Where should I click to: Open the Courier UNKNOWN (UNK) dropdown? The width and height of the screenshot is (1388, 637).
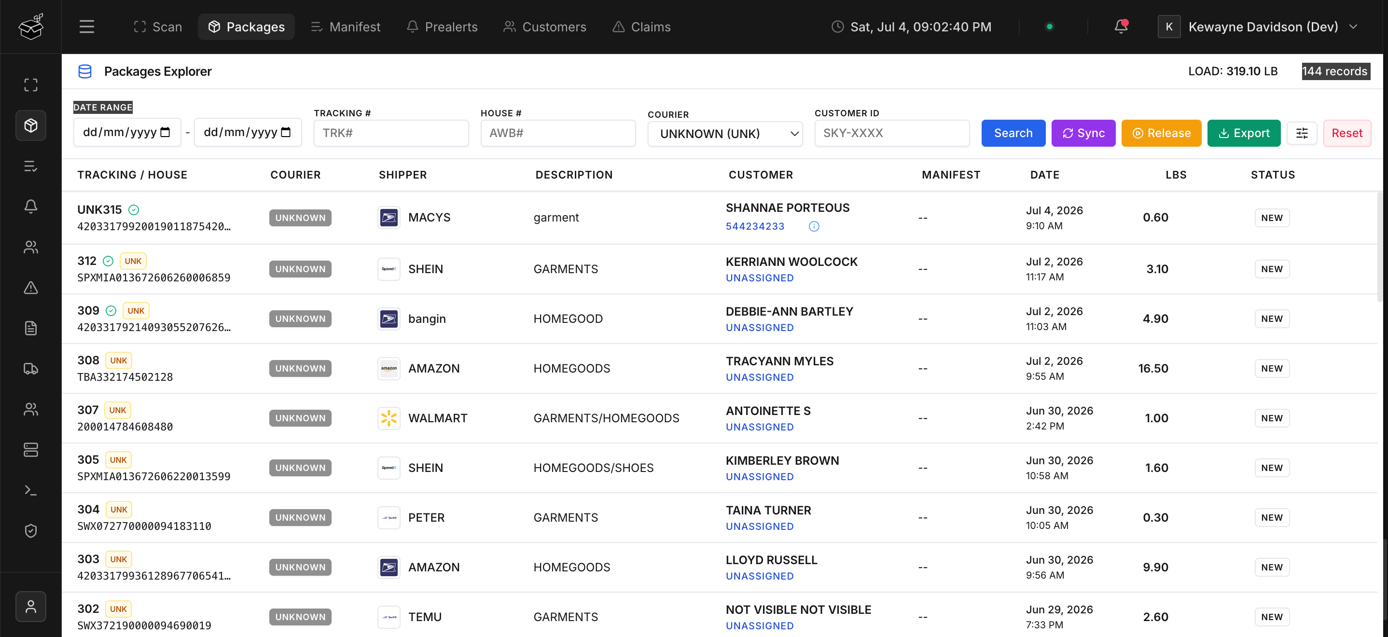[x=725, y=133]
